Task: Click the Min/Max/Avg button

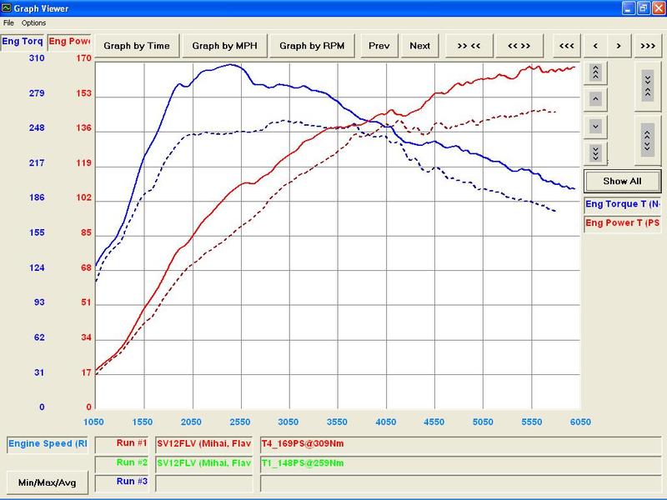Action: [48, 482]
